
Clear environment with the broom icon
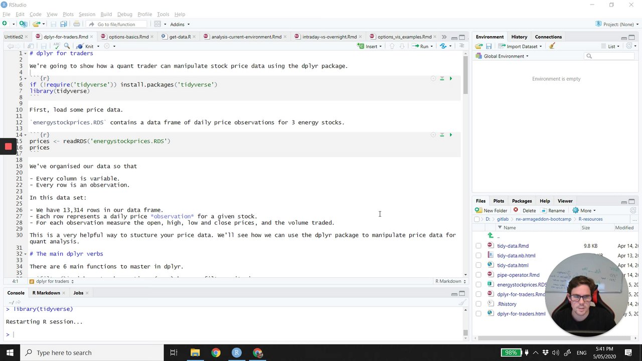[x=552, y=46]
